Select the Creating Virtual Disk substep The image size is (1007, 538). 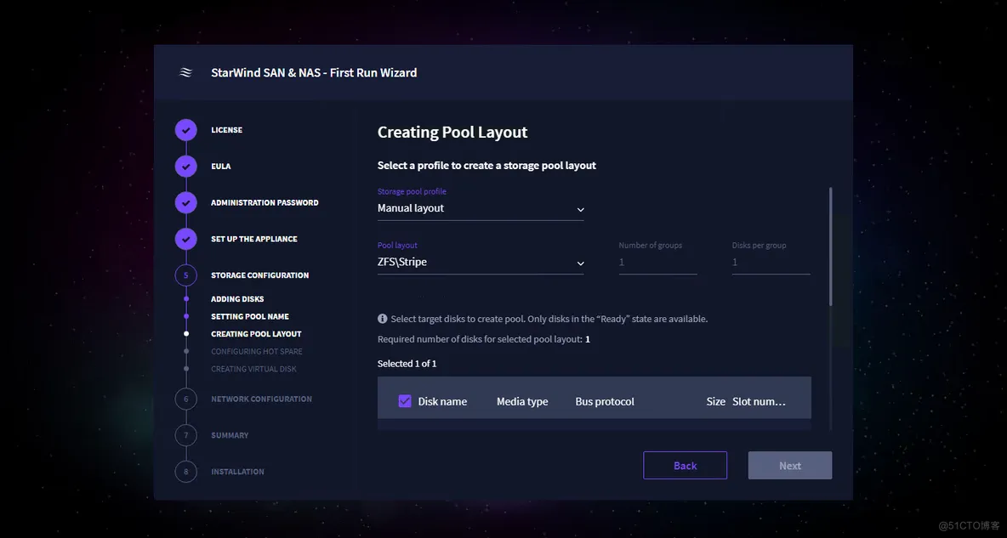coord(254,369)
